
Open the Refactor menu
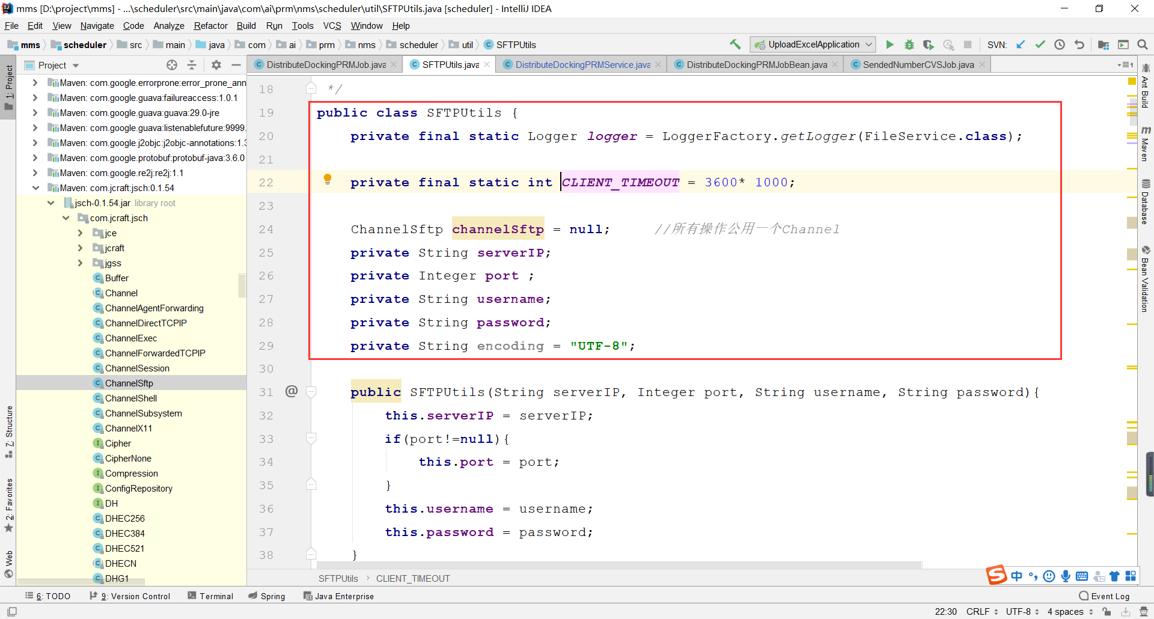pos(210,26)
